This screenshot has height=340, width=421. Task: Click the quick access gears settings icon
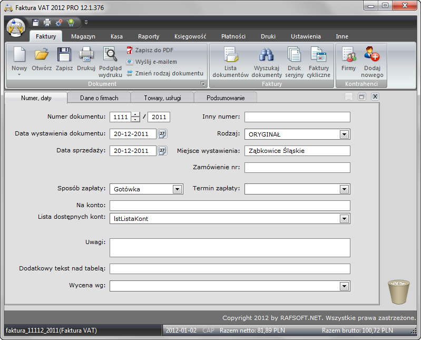tap(59, 23)
